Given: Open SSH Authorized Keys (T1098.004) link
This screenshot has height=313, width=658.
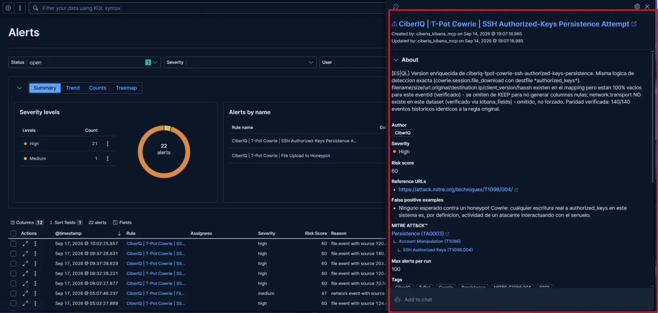Looking at the screenshot, I should [438, 250].
